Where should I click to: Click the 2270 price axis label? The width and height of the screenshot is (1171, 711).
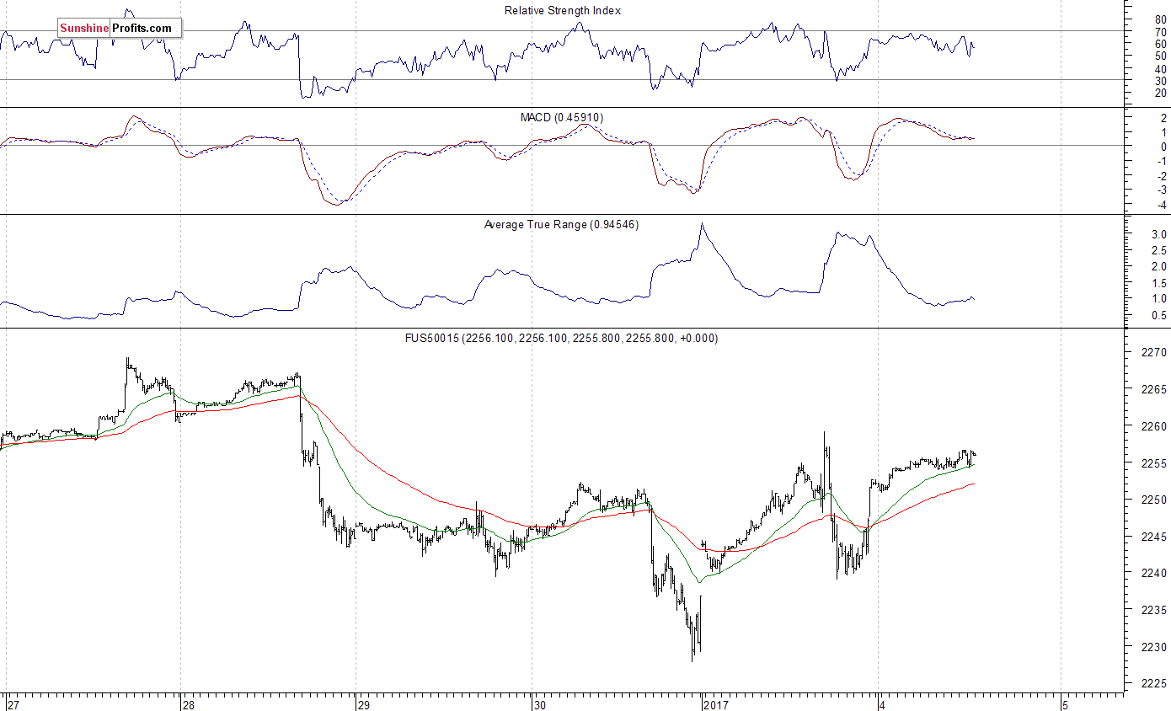tap(1155, 353)
